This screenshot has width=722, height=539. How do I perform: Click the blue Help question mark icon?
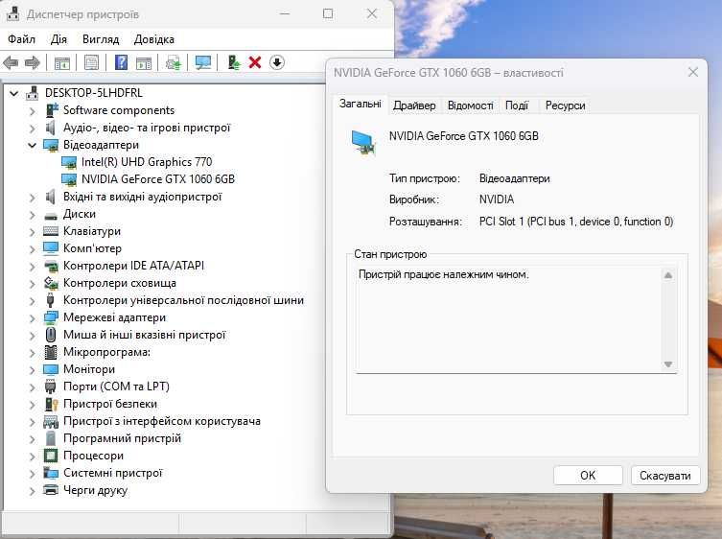121,62
